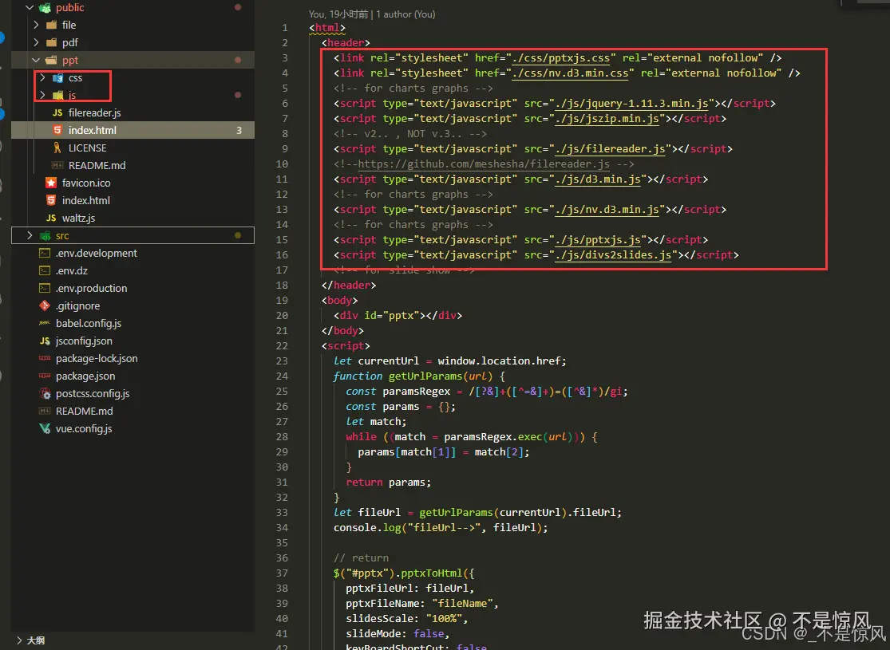Click the LICENSE file icon
Image resolution: width=890 pixels, height=650 pixels.
click(57, 148)
